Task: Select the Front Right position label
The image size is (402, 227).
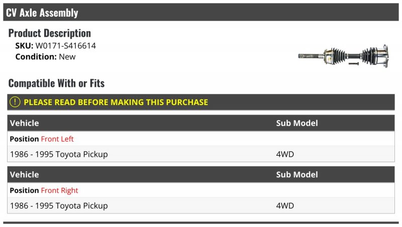Action: coord(59,190)
